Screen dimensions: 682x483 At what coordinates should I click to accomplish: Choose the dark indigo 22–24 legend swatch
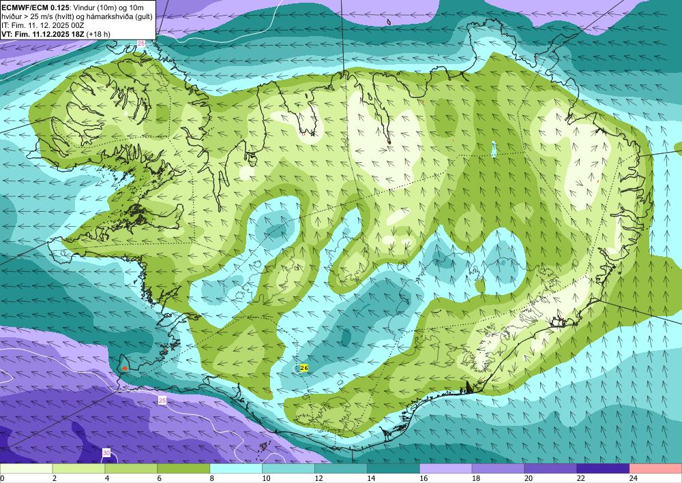pyautogui.click(x=604, y=469)
